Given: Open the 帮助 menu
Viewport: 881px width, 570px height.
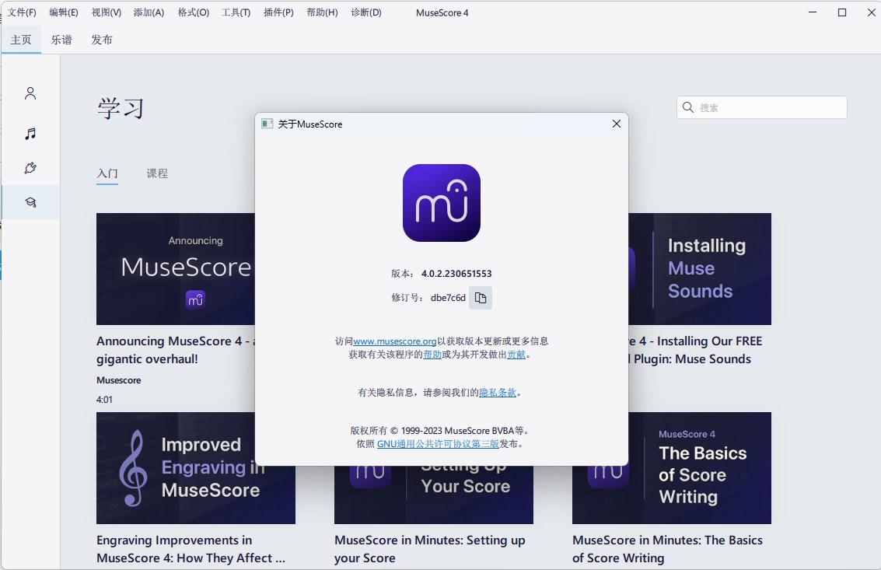Looking at the screenshot, I should (320, 12).
